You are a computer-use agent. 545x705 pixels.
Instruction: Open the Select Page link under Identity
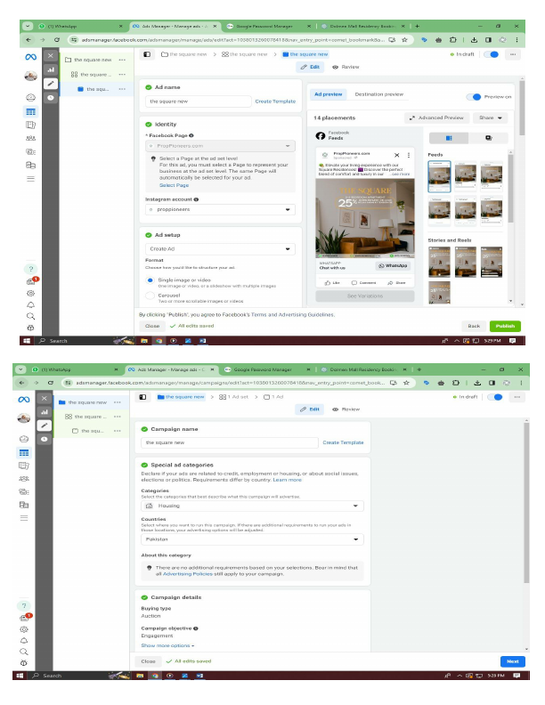point(174,185)
